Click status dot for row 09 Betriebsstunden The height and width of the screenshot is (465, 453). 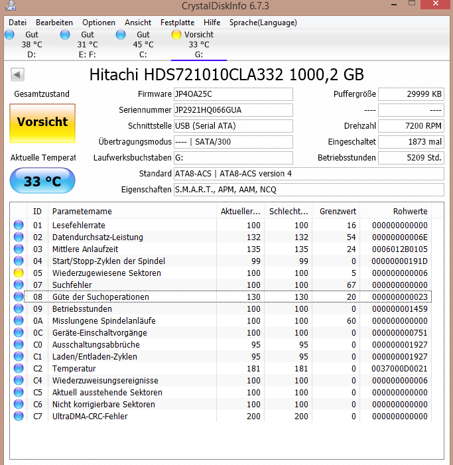19,308
